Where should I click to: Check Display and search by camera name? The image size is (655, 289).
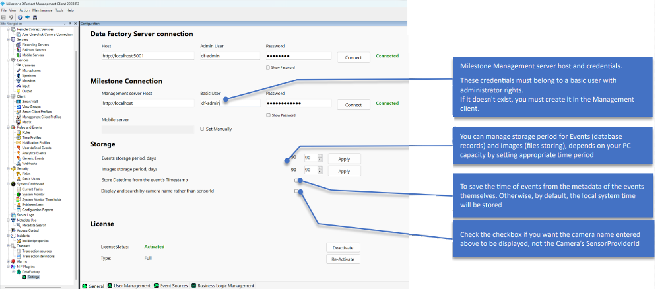[296, 191]
